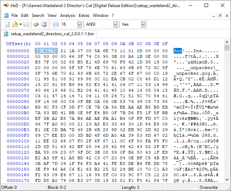Maximize the HxD main window
The width and height of the screenshot is (231, 191).
pos(206,5)
